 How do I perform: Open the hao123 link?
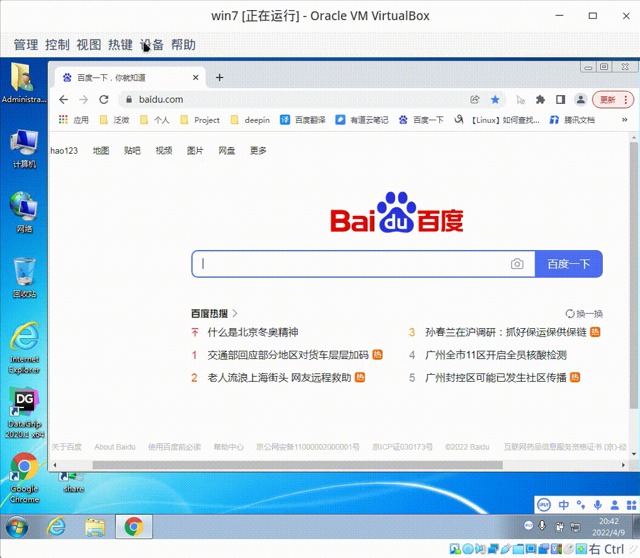(65, 150)
